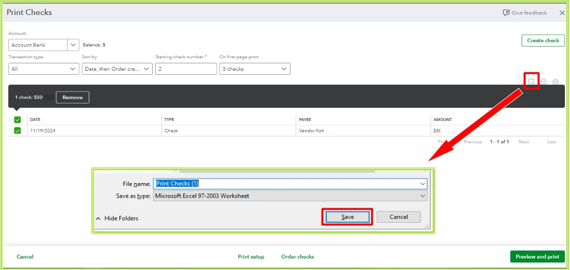Viewport: 570px width, 270px height.
Task: Click the Check type cell
Action: [x=171, y=131]
